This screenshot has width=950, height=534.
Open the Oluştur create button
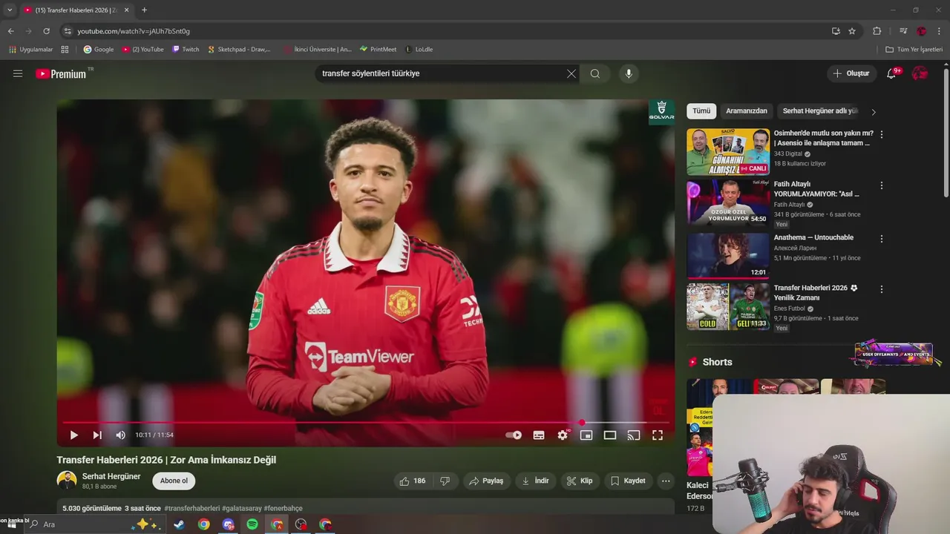pyautogui.click(x=851, y=73)
